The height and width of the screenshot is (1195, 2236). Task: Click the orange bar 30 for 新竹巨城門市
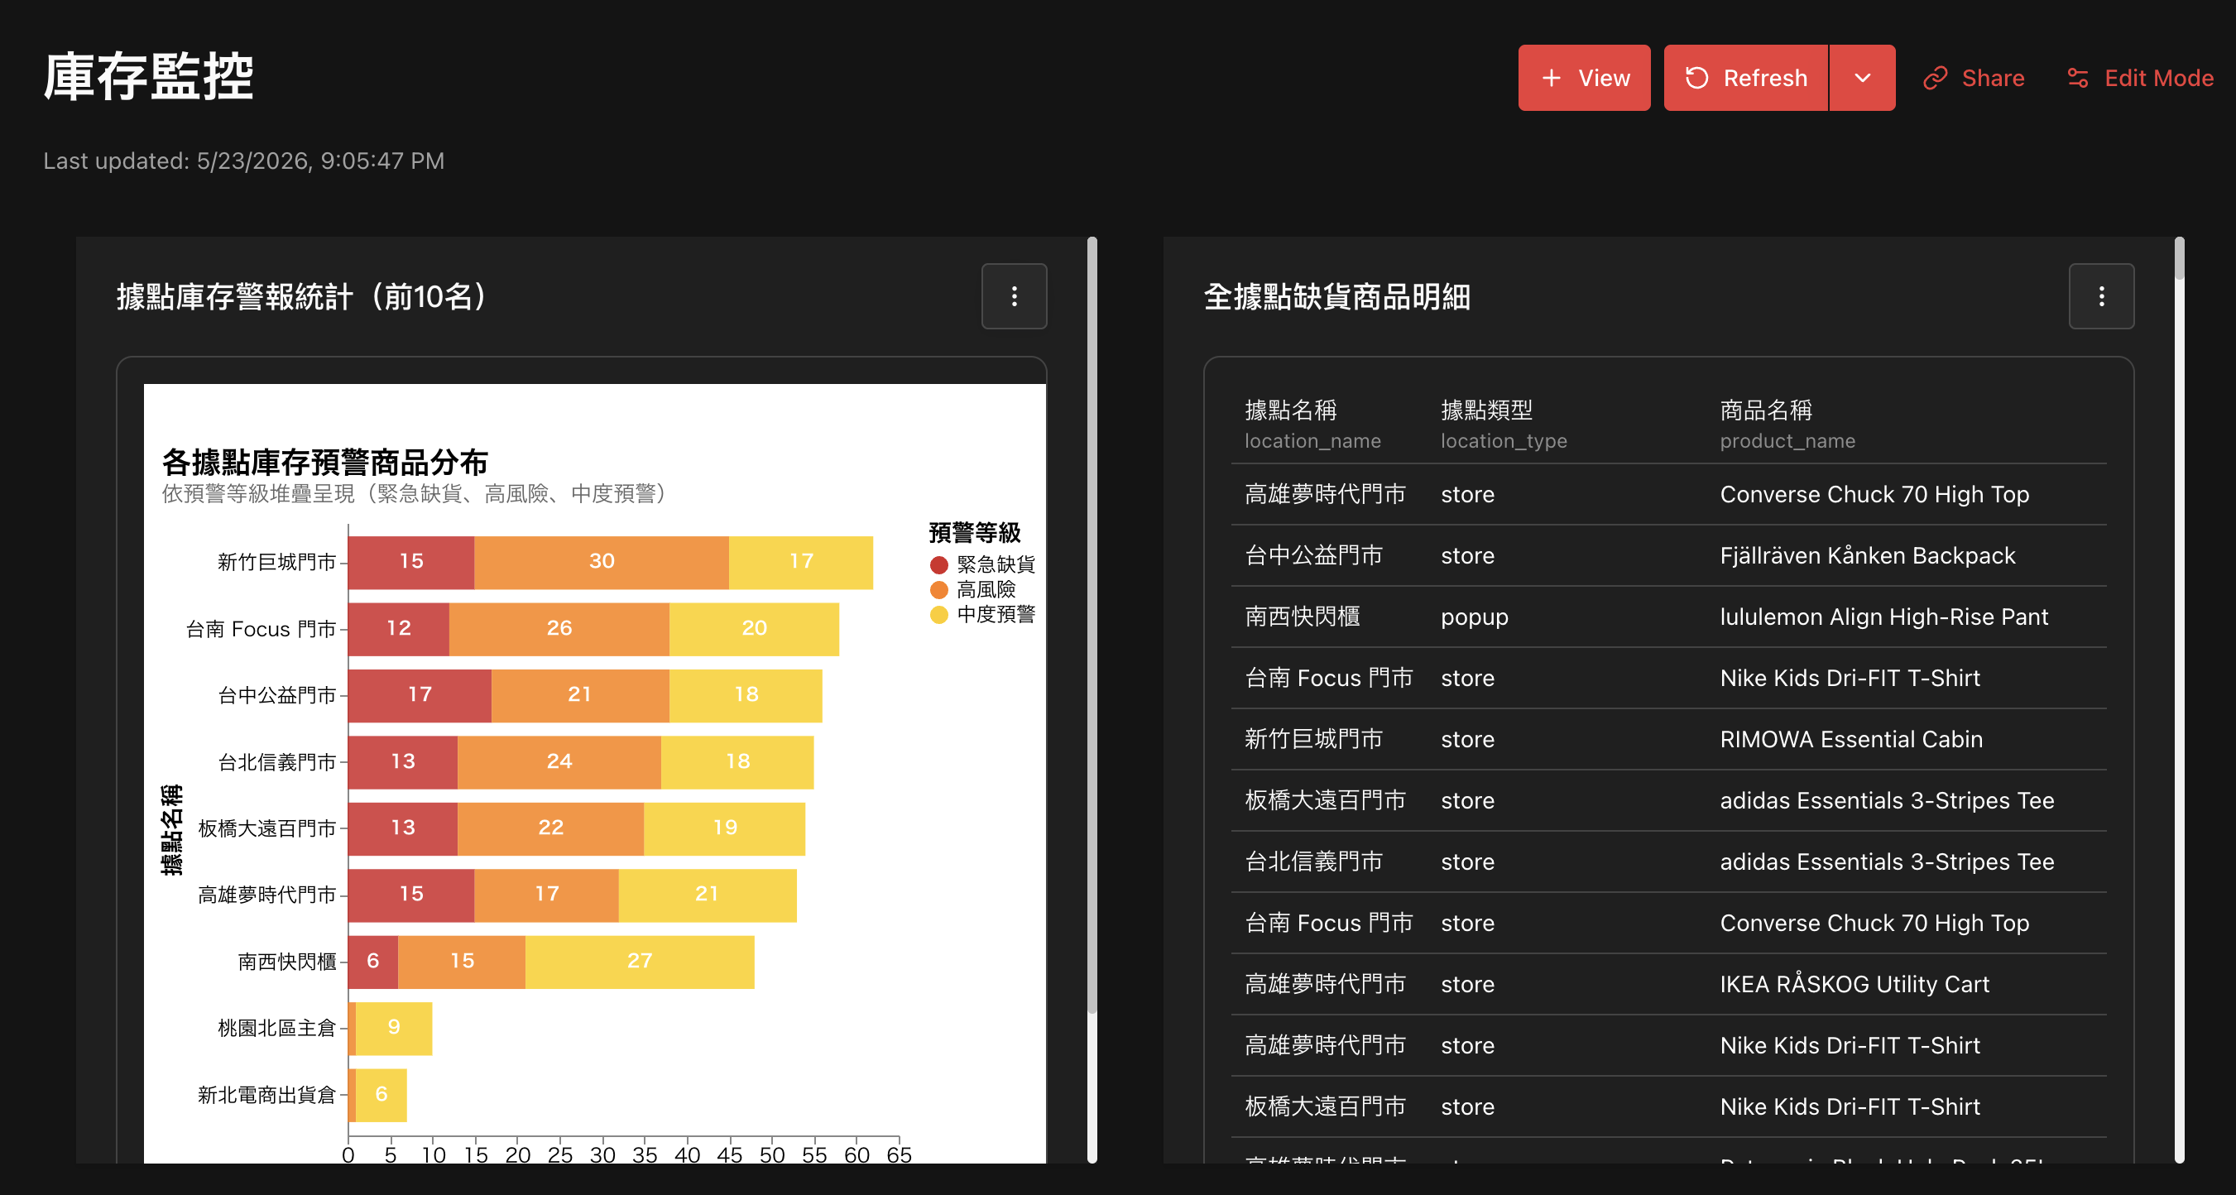[x=602, y=563]
